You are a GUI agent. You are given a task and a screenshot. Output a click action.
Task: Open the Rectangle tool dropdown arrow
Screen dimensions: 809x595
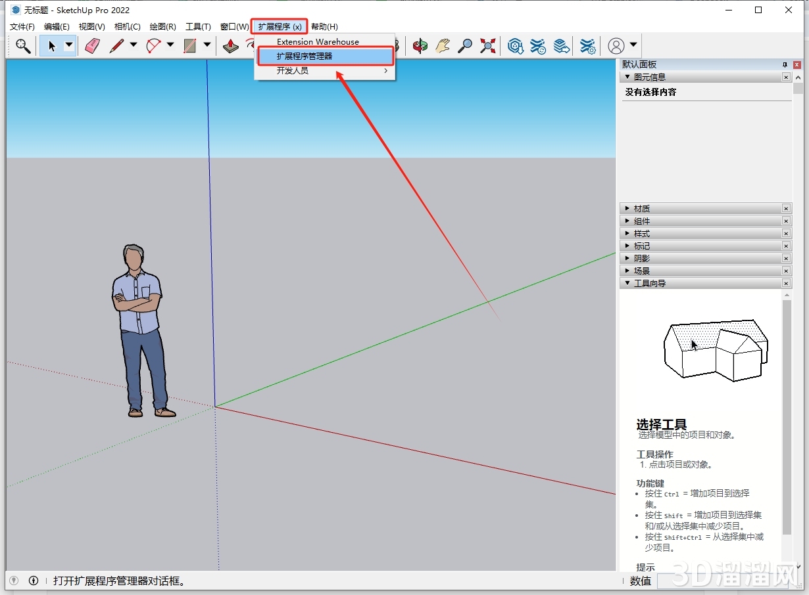pyautogui.click(x=207, y=46)
